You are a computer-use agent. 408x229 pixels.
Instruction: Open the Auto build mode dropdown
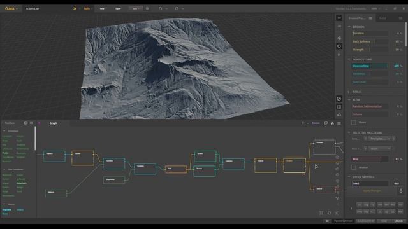coord(88,8)
